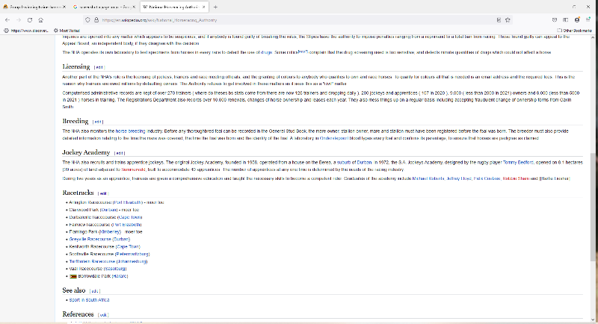Screen dimensions: 598x324
Task: Edit the Racetracks section
Action: [x=103, y=193]
